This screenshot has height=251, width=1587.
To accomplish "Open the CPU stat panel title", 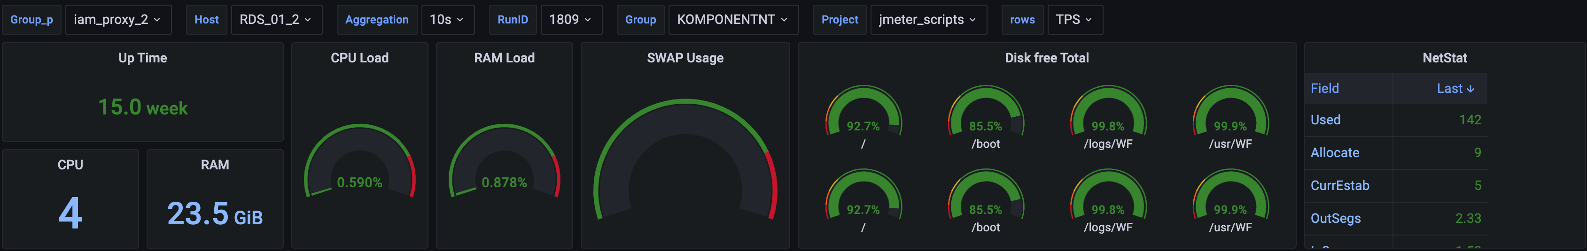I will pyautogui.click(x=70, y=165).
